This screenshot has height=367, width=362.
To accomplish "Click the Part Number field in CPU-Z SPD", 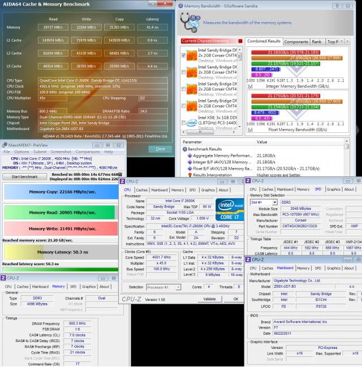I will [300, 226].
